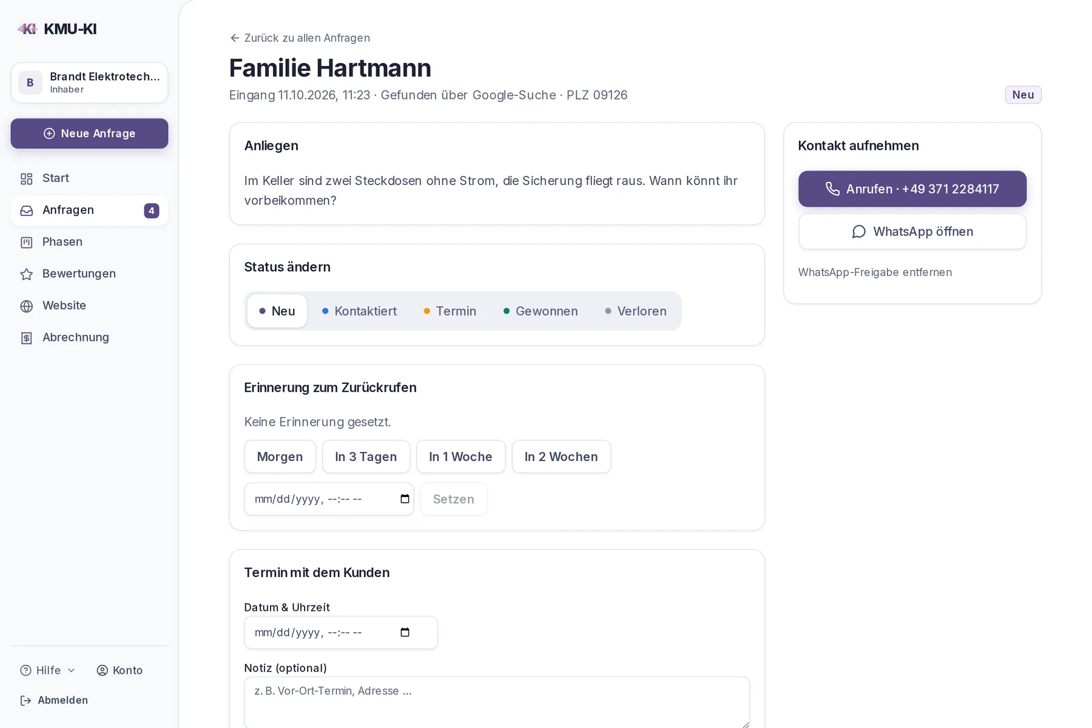Open the Konto menu item
This screenshot has width=1092, height=728.
[x=120, y=670]
